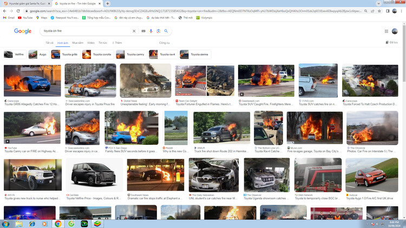Screen dimensions: 406x228
Task: Select the 'Mua sắm' search tab
Action: click(x=77, y=43)
